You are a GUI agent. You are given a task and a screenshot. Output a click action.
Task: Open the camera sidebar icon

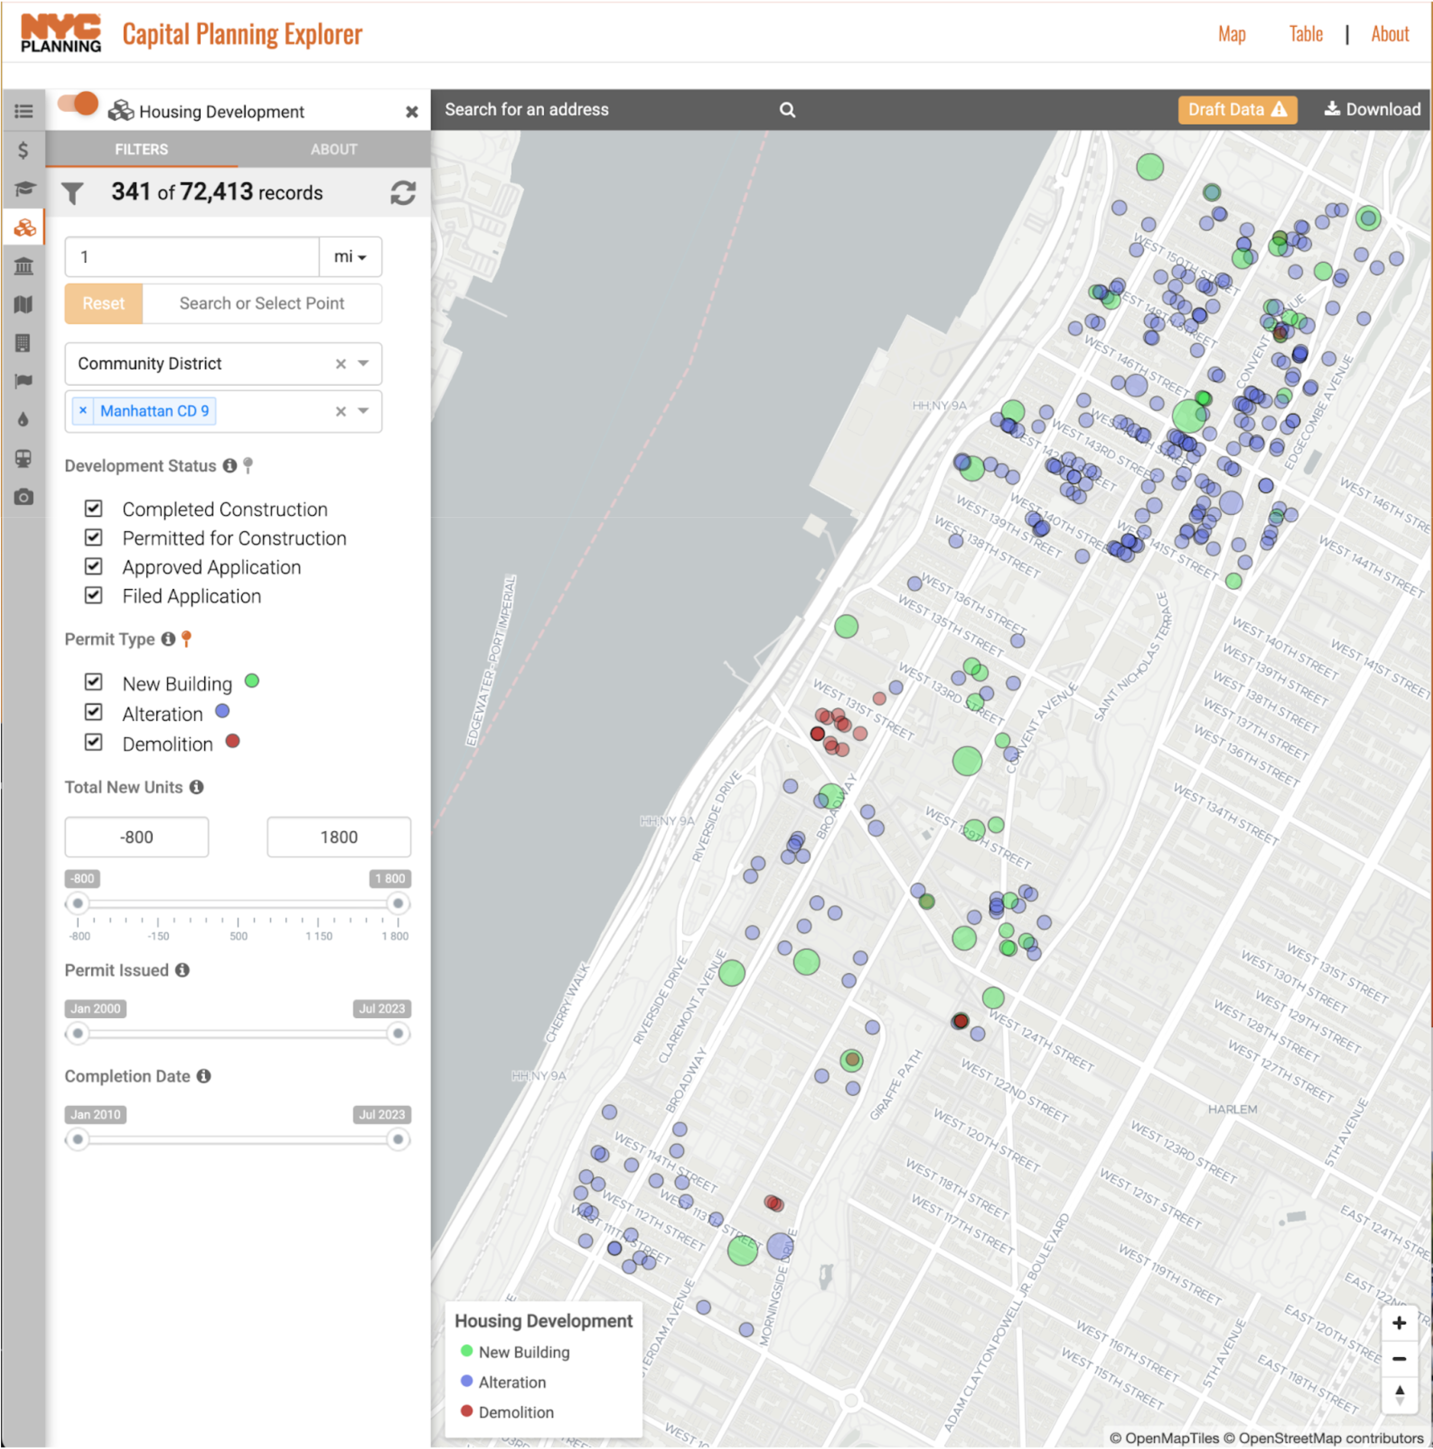click(x=23, y=497)
